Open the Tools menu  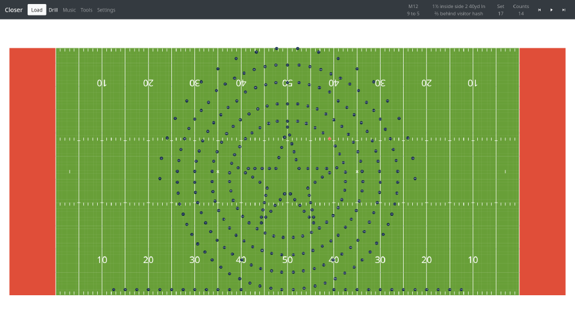pos(87,10)
